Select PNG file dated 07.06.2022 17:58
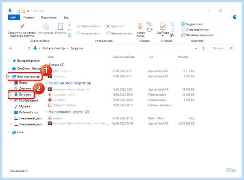The width and height of the screenshot is (244, 180). [121, 118]
